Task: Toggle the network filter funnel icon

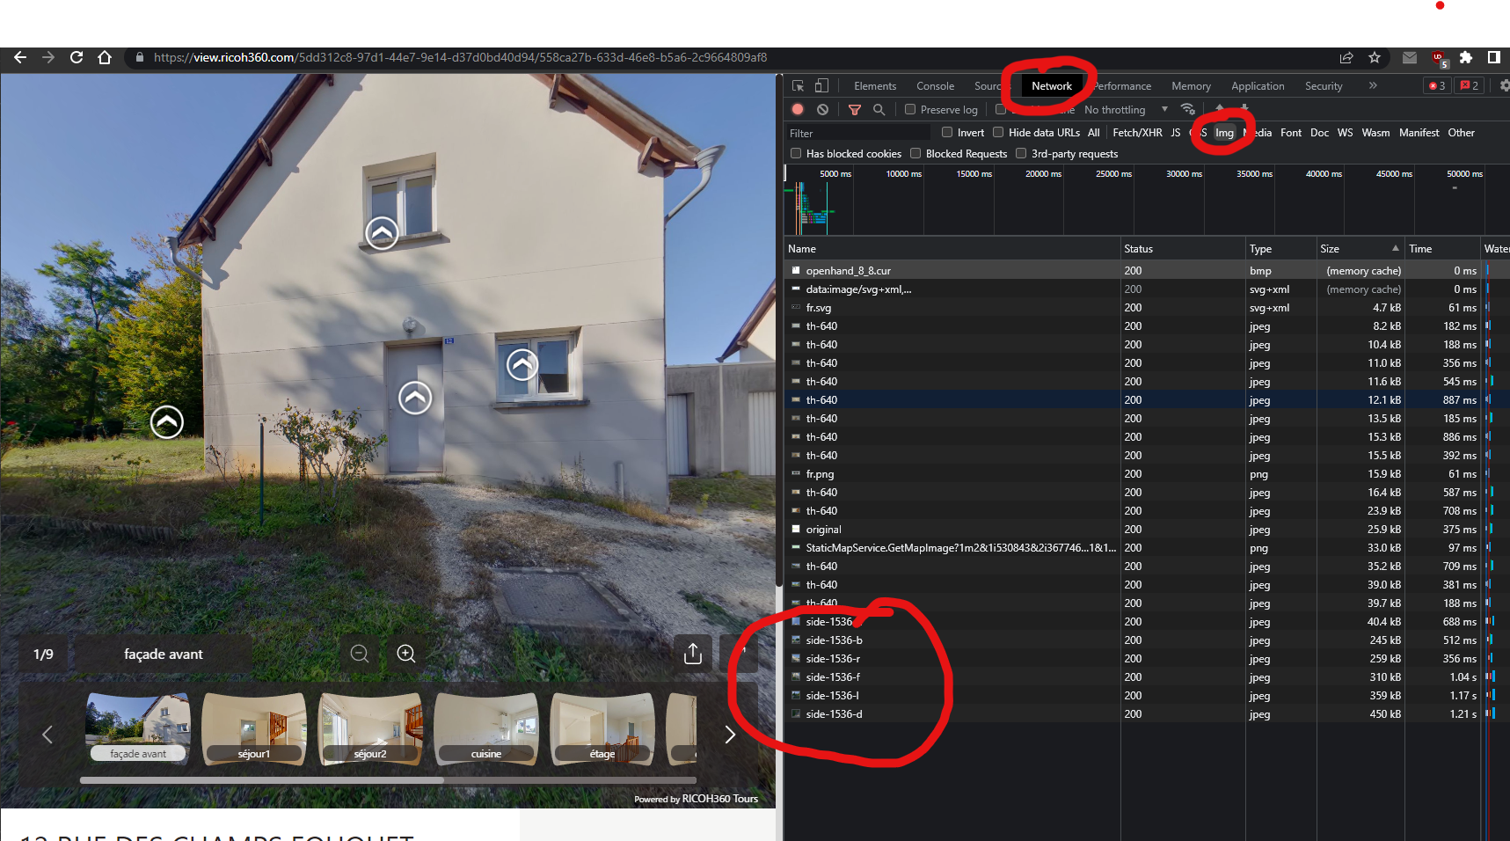Action: tap(854, 110)
